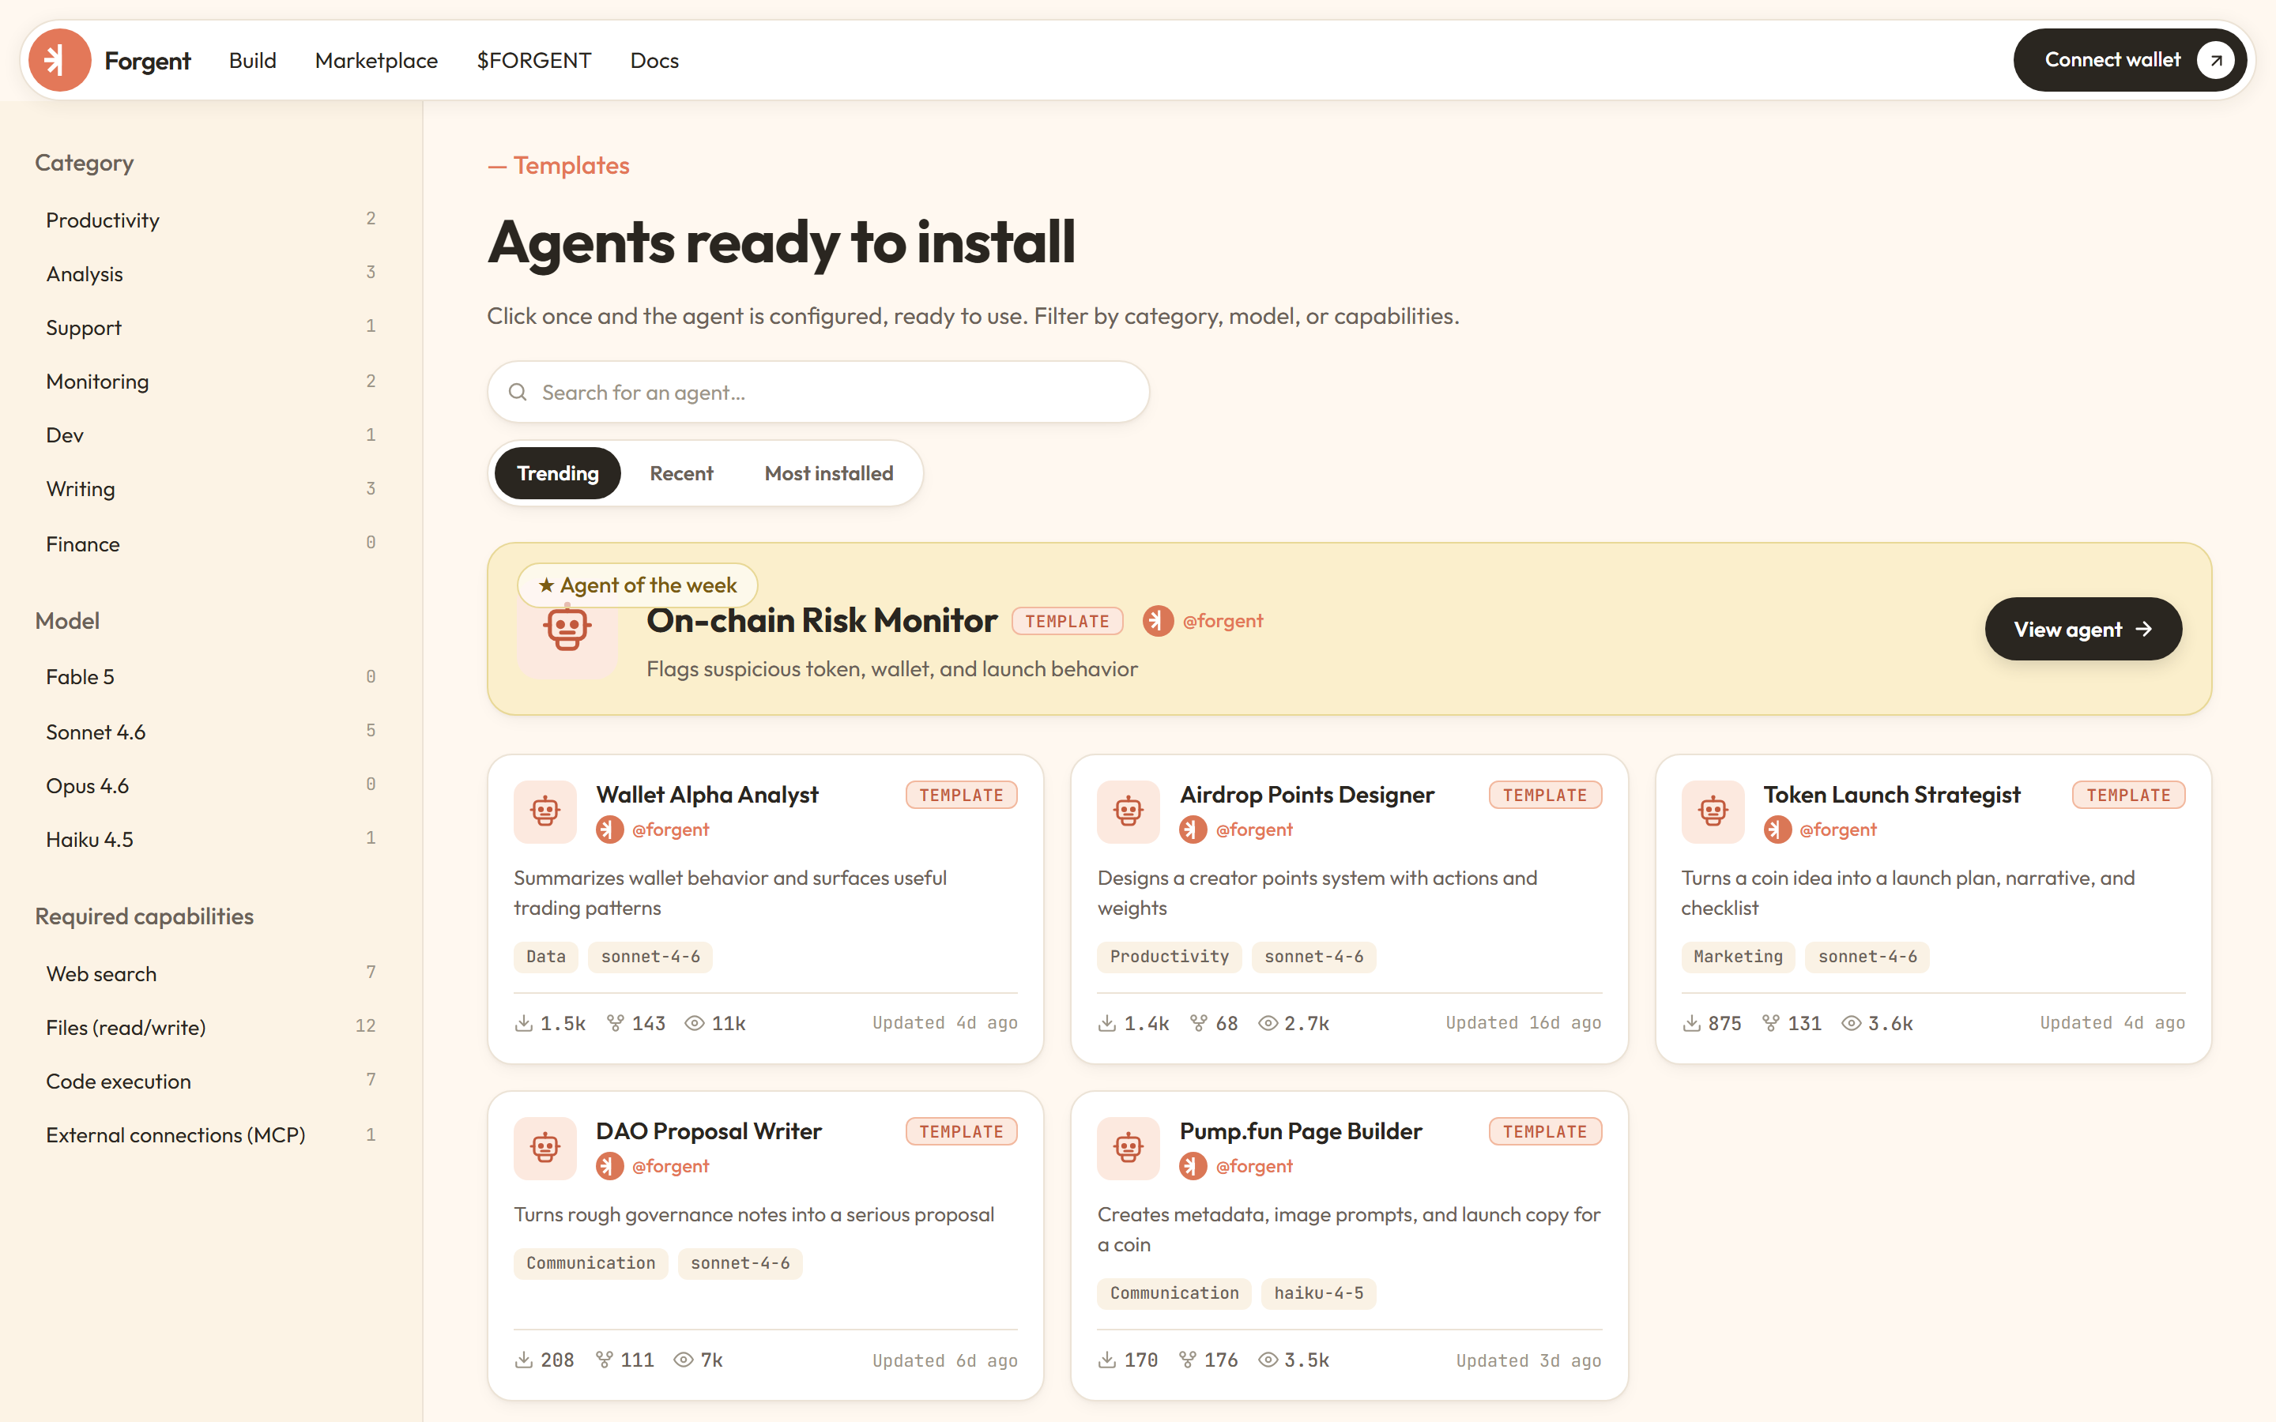The height and width of the screenshot is (1422, 2276).
Task: Select the Trending tab
Action: (558, 473)
